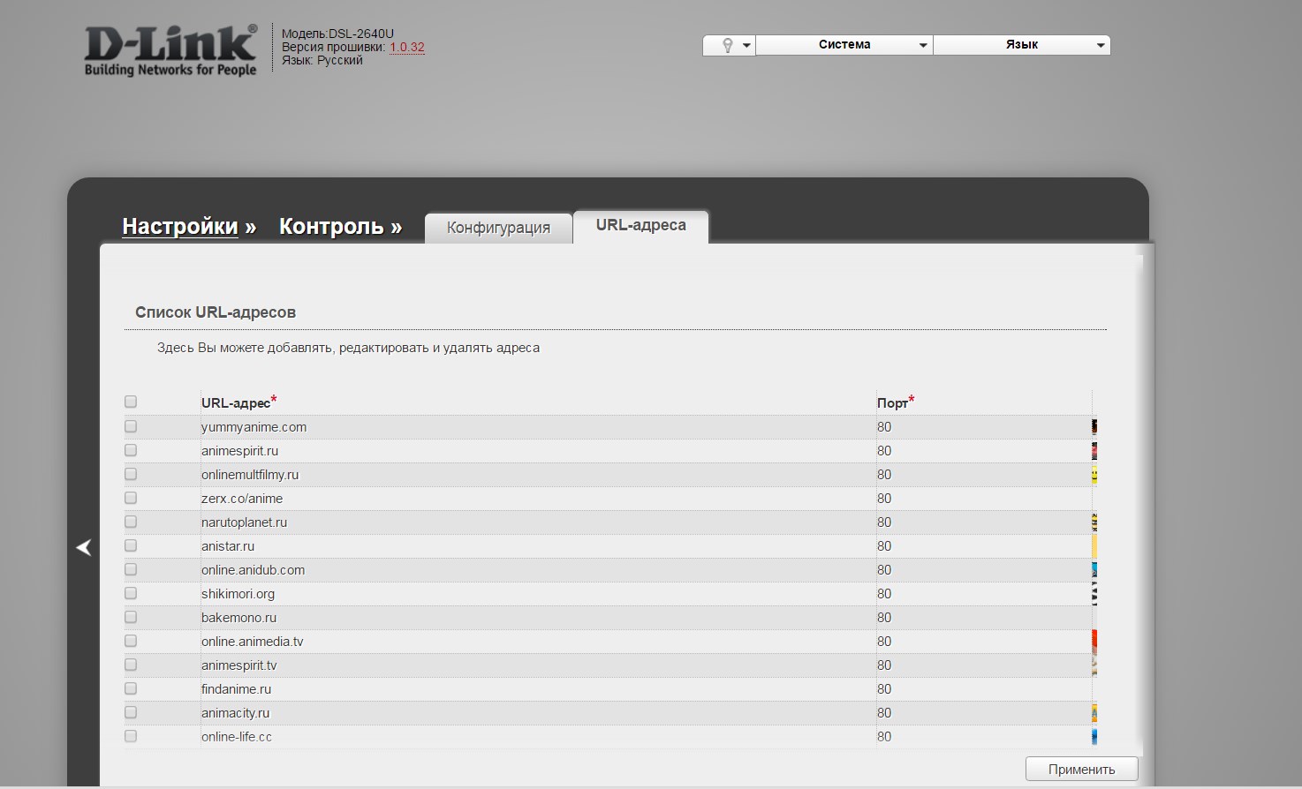The width and height of the screenshot is (1302, 789).
Task: Click the findanime.ru URL cell
Action: point(538,689)
